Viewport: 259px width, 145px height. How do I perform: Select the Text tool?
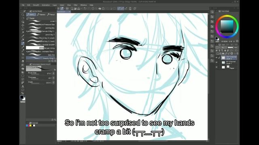click(x=23, y=87)
